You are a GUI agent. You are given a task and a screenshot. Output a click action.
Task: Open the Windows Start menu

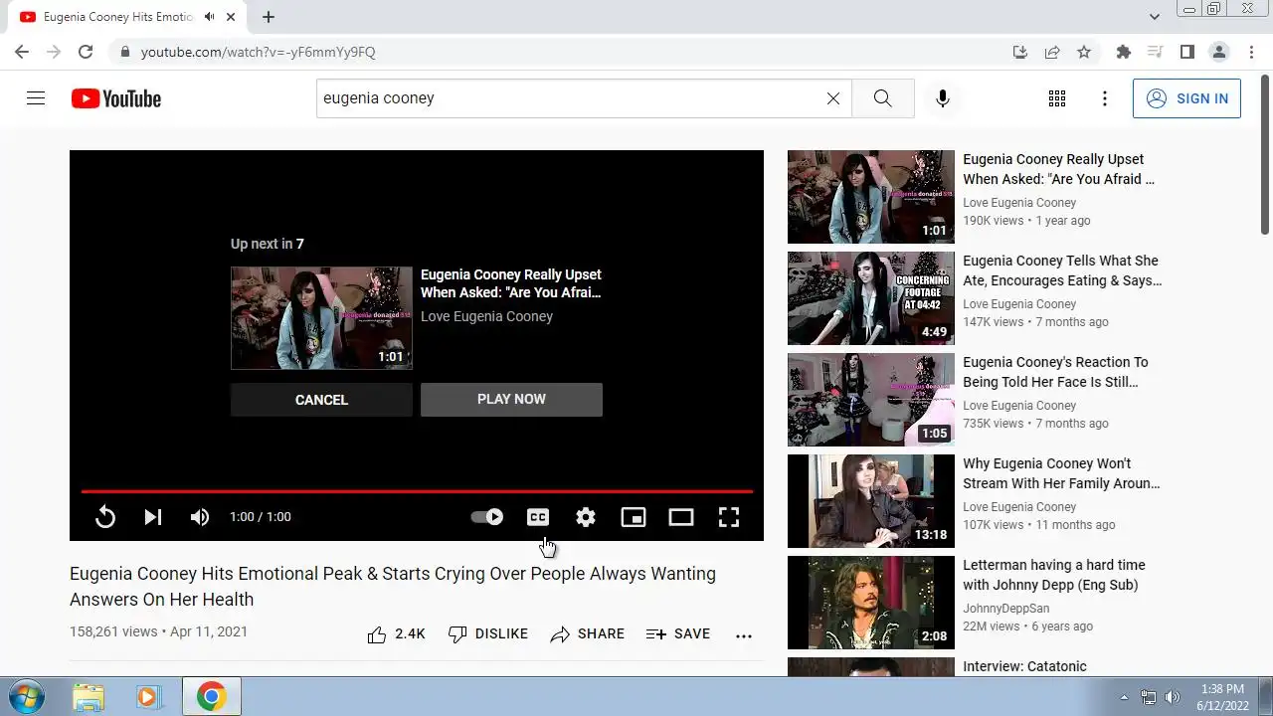click(27, 696)
